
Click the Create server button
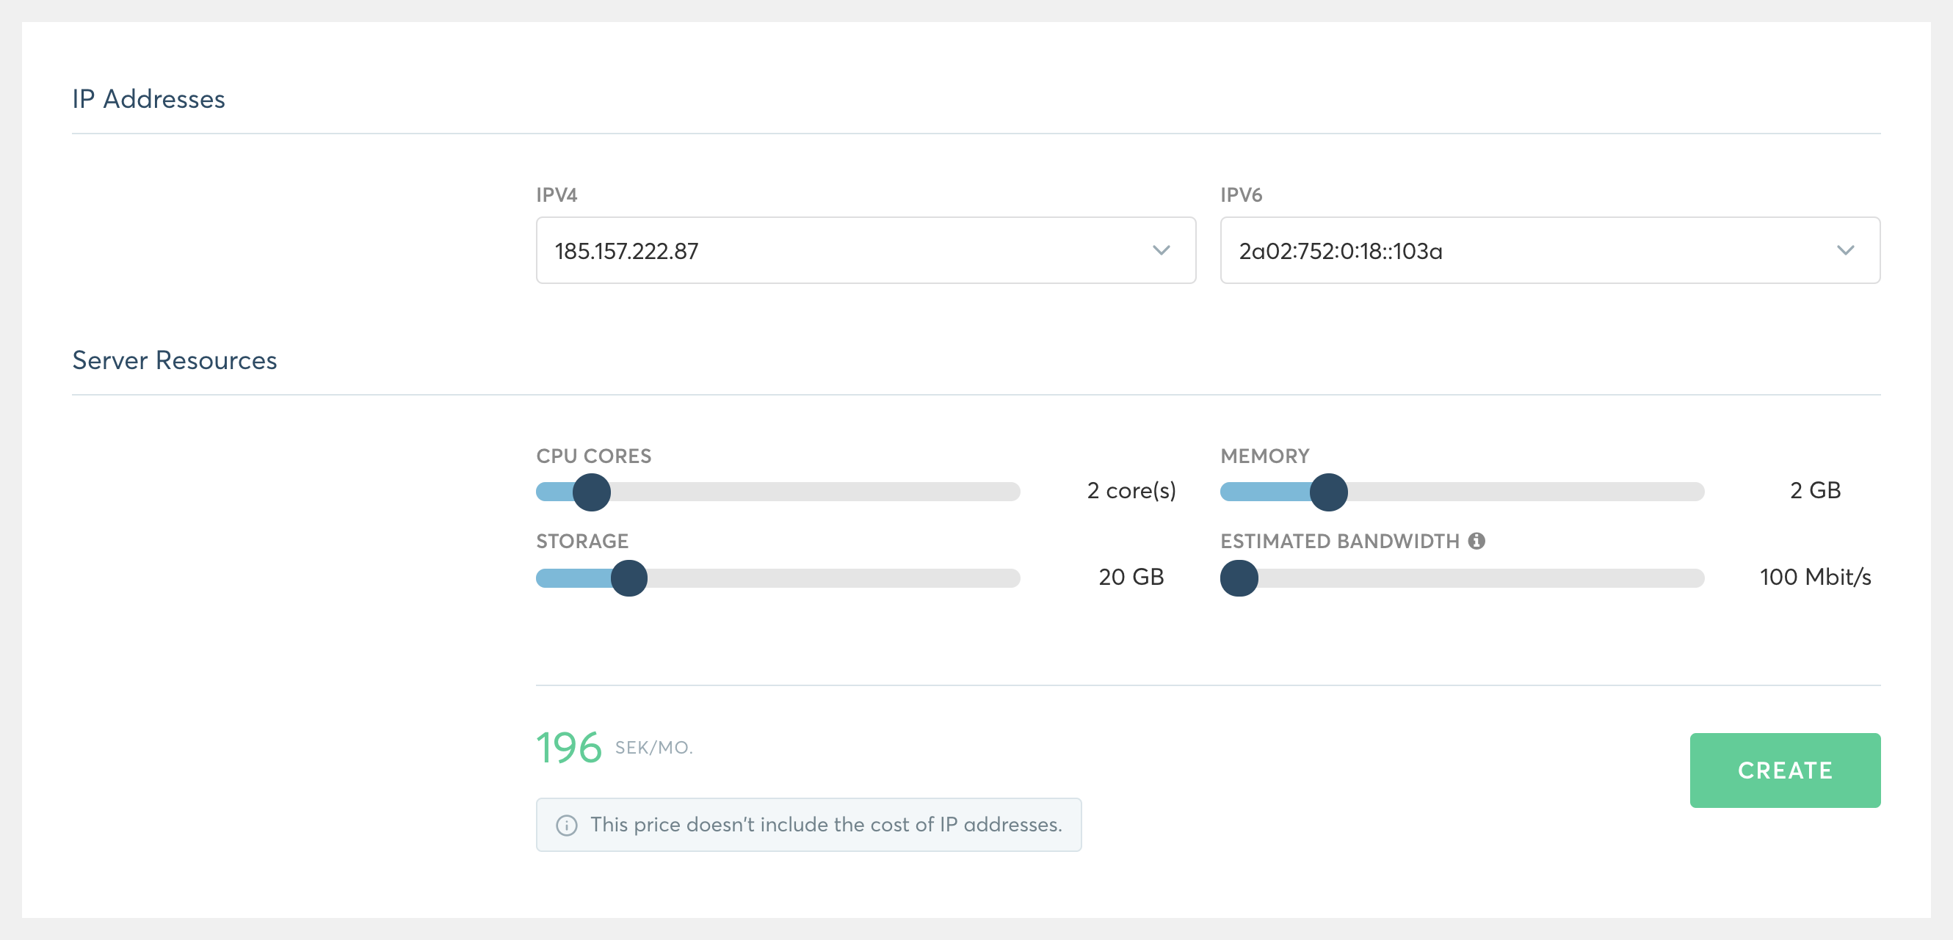pyautogui.click(x=1785, y=770)
